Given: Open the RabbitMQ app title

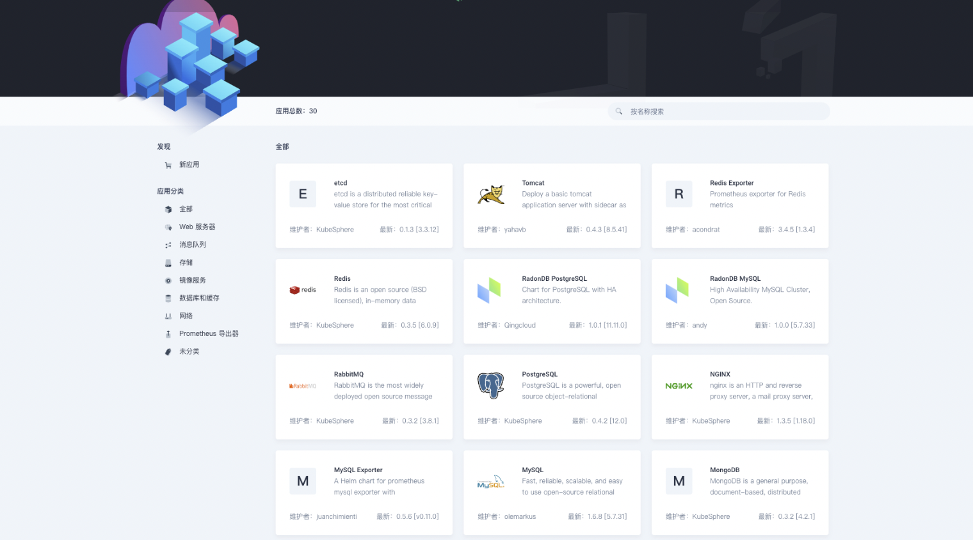Looking at the screenshot, I should coord(349,374).
